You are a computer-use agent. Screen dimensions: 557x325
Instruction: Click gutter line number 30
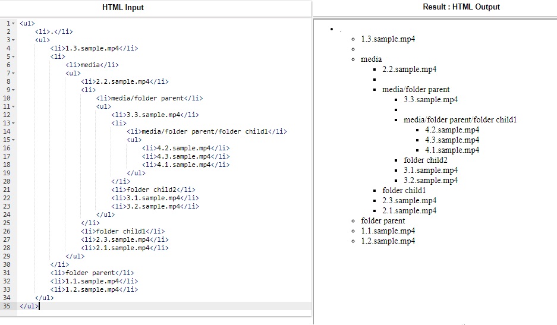7,264
